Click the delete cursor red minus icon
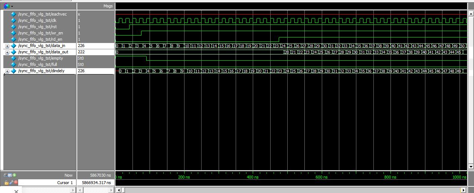The image size is (474, 193). 16,183
